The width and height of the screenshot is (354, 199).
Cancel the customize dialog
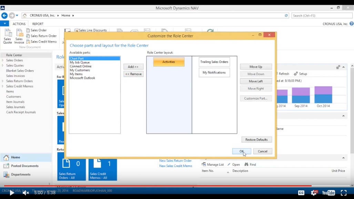pyautogui.click(x=263, y=151)
